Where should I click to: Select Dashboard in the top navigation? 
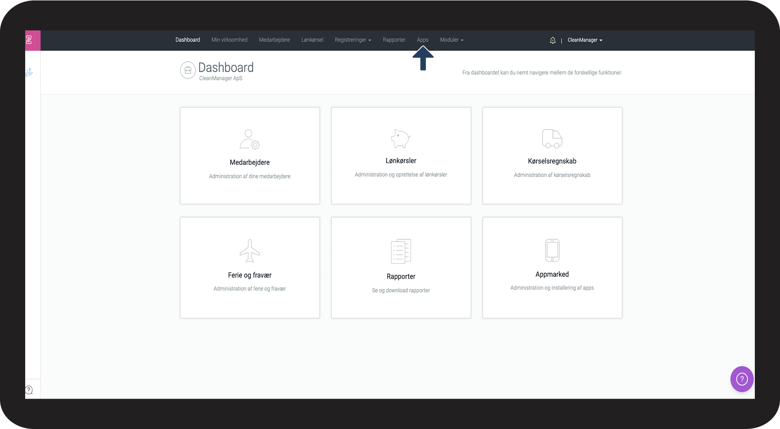pyautogui.click(x=188, y=40)
